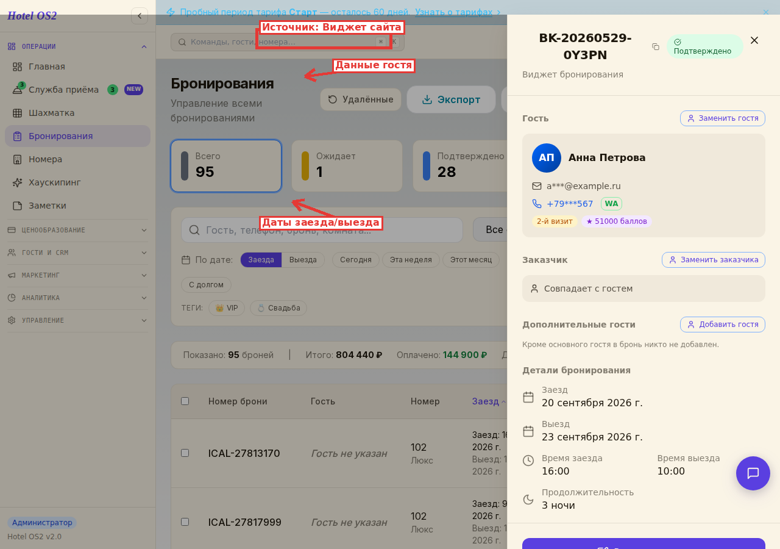This screenshot has height=549, width=780.
Task: Open Заметки in sidebar
Action: pyautogui.click(x=77, y=206)
